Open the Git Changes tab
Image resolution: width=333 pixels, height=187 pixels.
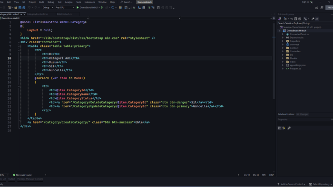pyautogui.click(x=302, y=114)
